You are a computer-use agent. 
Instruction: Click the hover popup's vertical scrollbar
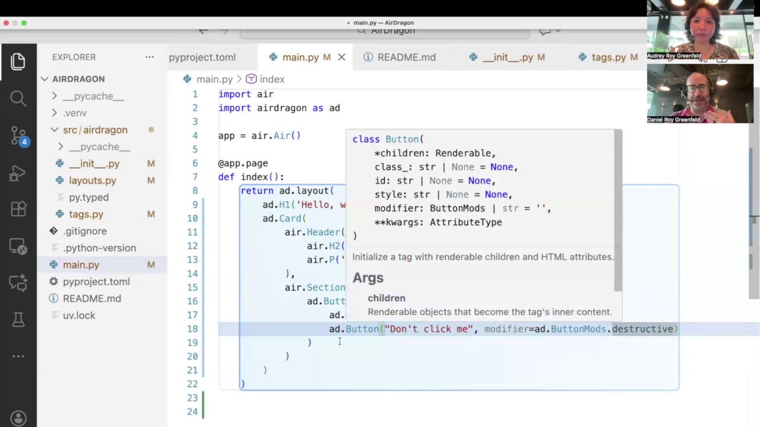(x=617, y=211)
